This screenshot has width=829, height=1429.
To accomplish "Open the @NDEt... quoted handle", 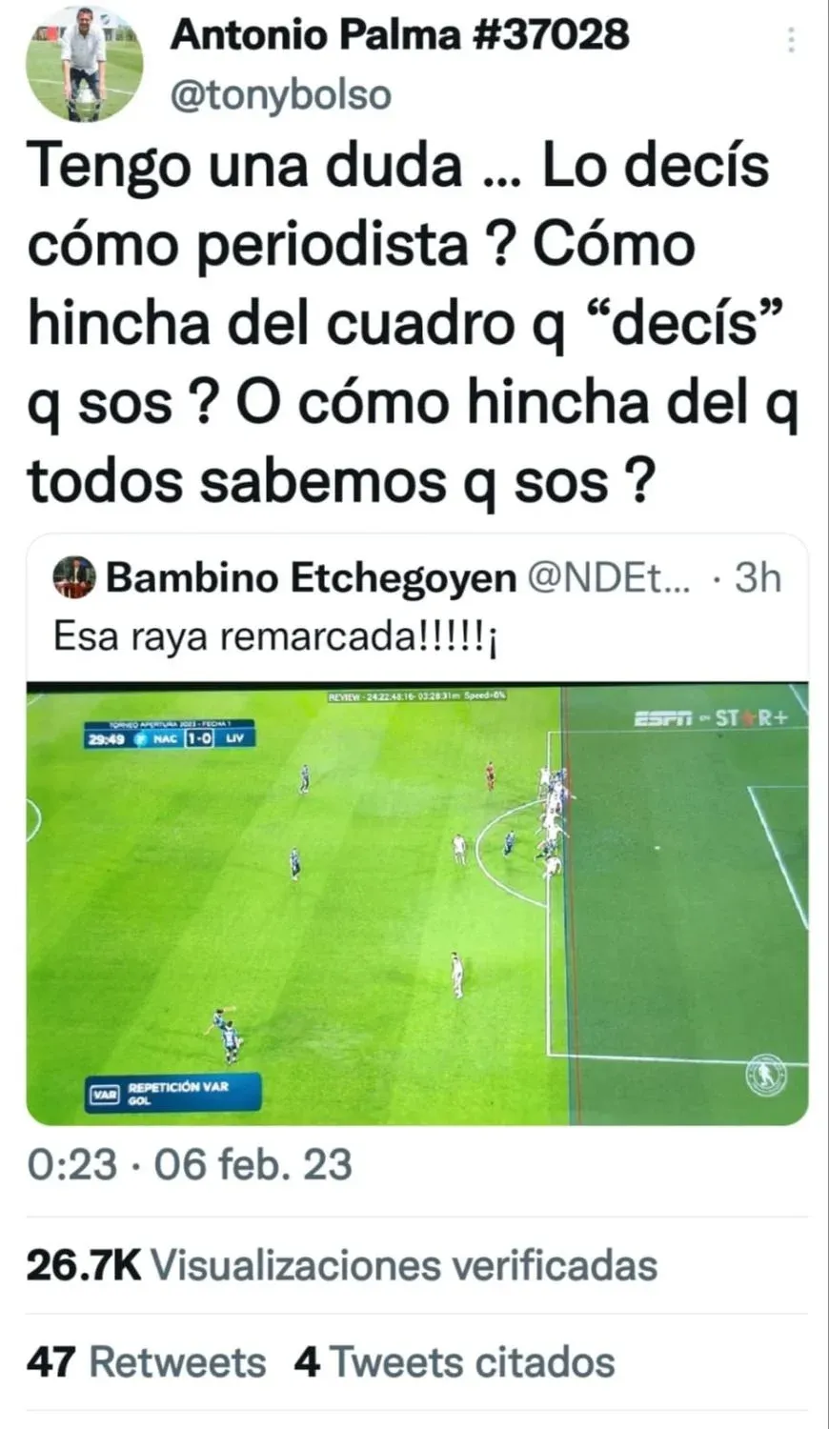I will 612,577.
